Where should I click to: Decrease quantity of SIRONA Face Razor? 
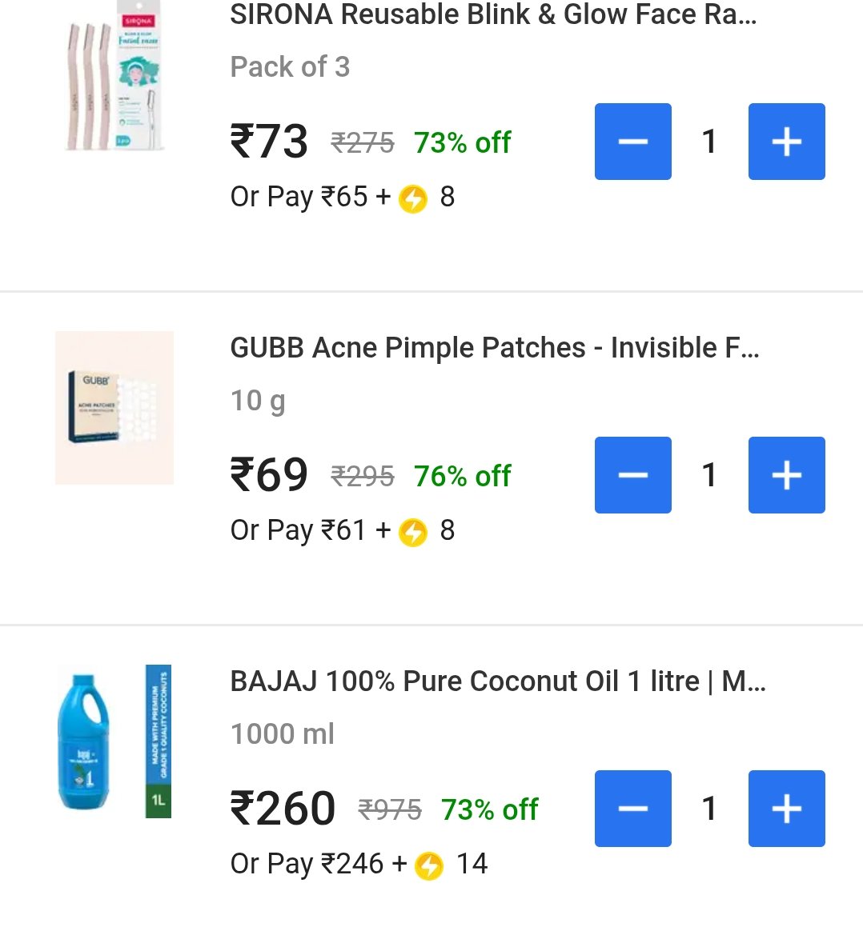(x=633, y=142)
